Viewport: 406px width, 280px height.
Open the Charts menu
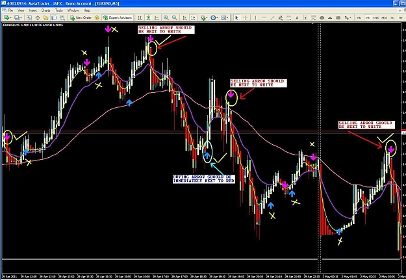(46, 10)
